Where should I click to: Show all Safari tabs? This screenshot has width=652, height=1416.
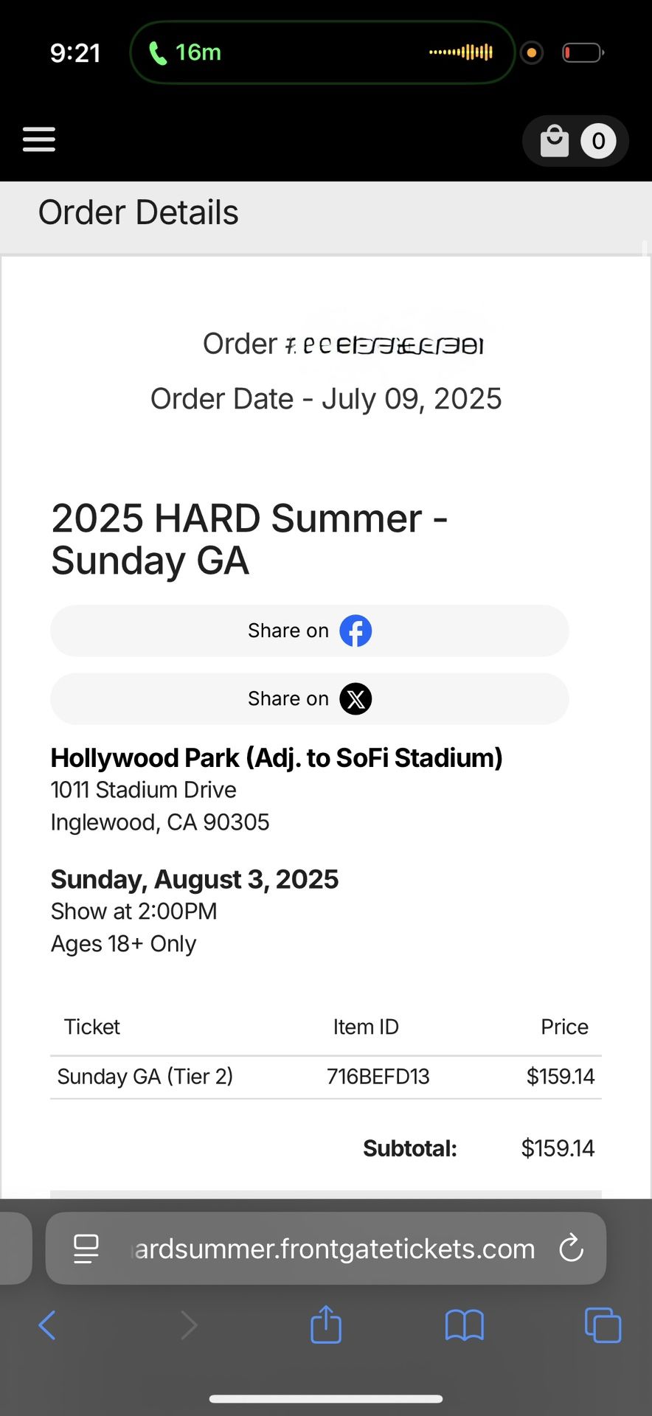[x=603, y=1325]
